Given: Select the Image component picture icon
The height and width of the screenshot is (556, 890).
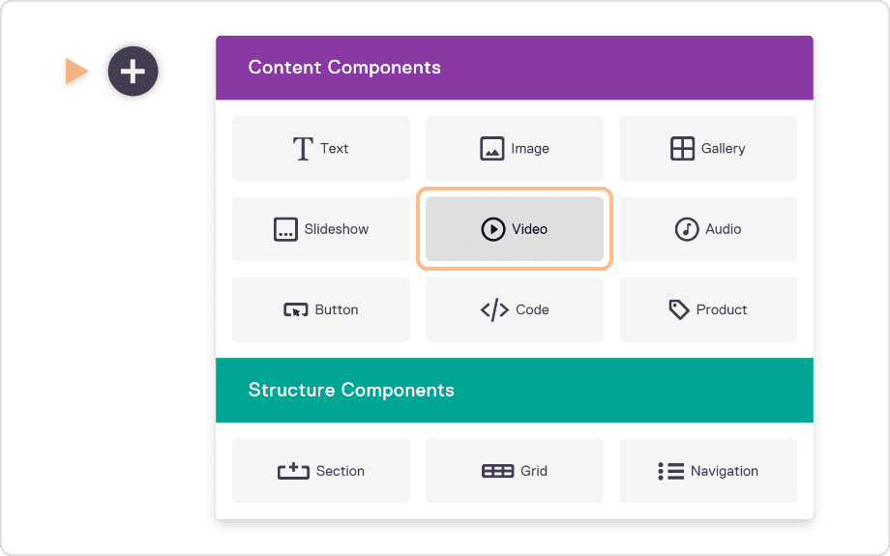Looking at the screenshot, I should pyautogui.click(x=492, y=149).
